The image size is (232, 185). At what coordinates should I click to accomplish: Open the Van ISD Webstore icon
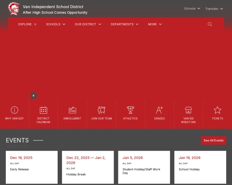(188, 110)
